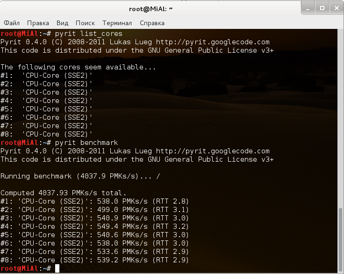Click the '538.0 PMKs/s (RTT 3.0)' result
This screenshot has height=274, width=344.
click(143, 243)
